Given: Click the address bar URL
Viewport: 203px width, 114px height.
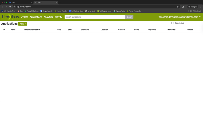Looking at the screenshot, I should click(x=24, y=7).
